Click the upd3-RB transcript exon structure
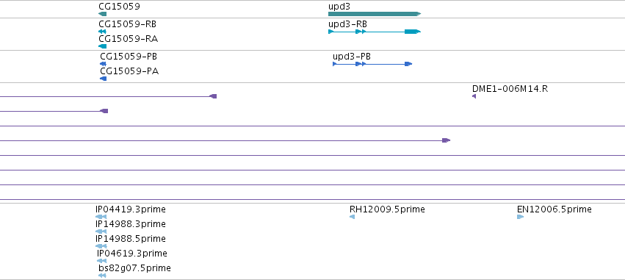 click(375, 32)
